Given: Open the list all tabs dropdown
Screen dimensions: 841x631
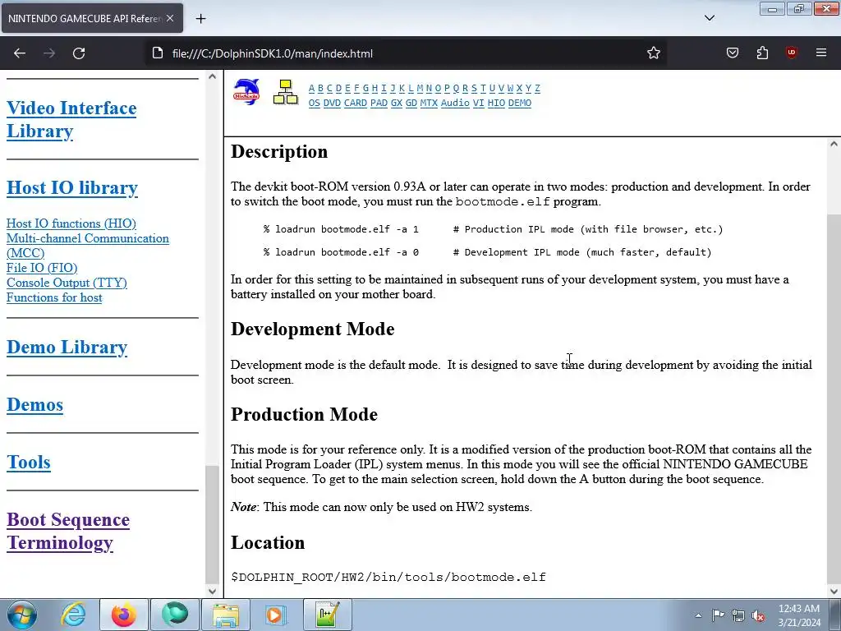Looking at the screenshot, I should (x=710, y=18).
